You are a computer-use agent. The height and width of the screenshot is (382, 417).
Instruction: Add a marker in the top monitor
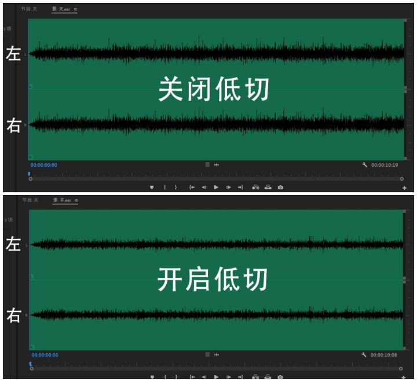(x=152, y=188)
